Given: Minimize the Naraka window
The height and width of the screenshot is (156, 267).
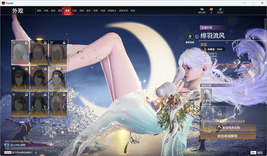Looking at the screenshot, I should [244, 3].
